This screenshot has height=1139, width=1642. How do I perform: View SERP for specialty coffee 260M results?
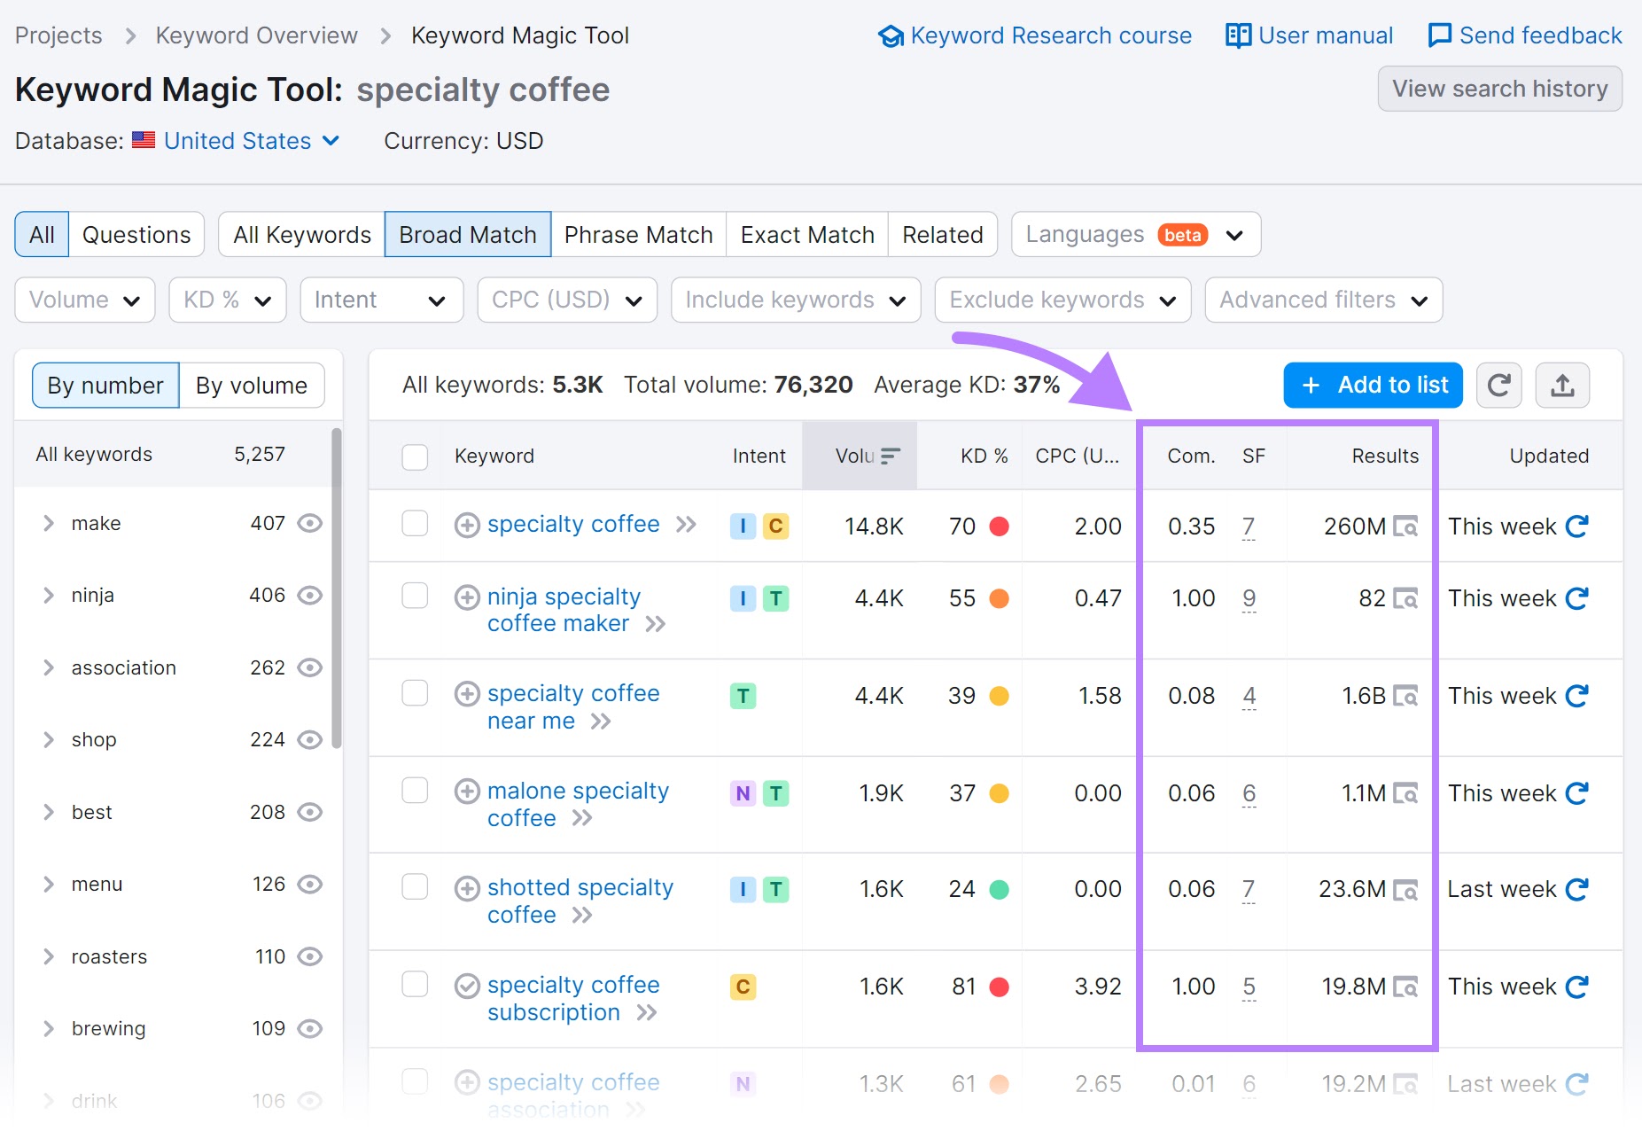pos(1405,527)
